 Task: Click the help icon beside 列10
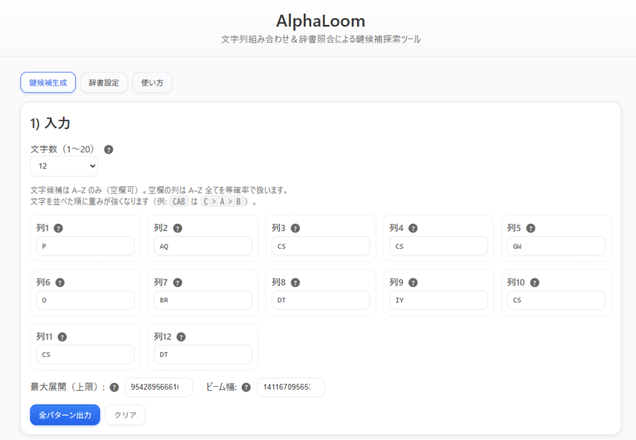click(x=535, y=283)
